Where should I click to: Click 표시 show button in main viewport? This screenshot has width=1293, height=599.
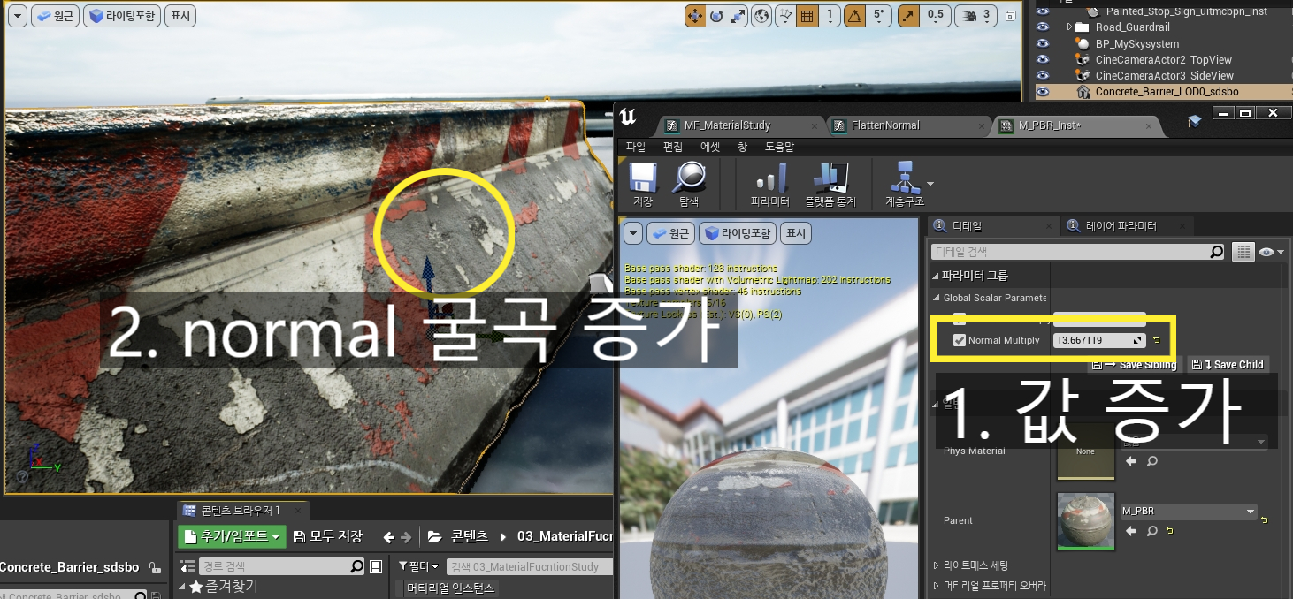click(180, 16)
